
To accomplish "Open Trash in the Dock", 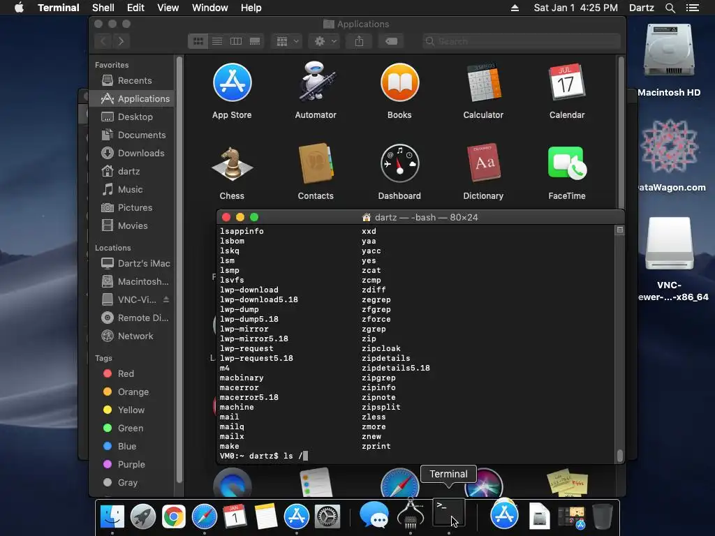I will [x=603, y=516].
